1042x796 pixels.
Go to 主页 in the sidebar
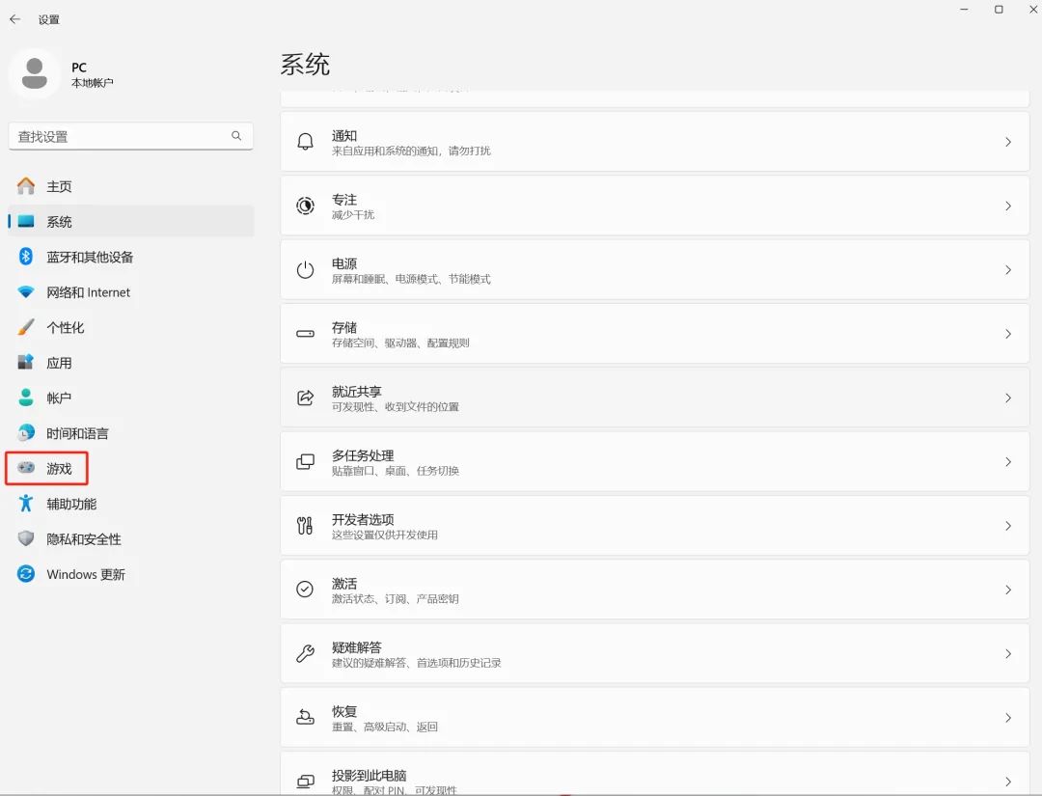tap(131, 186)
